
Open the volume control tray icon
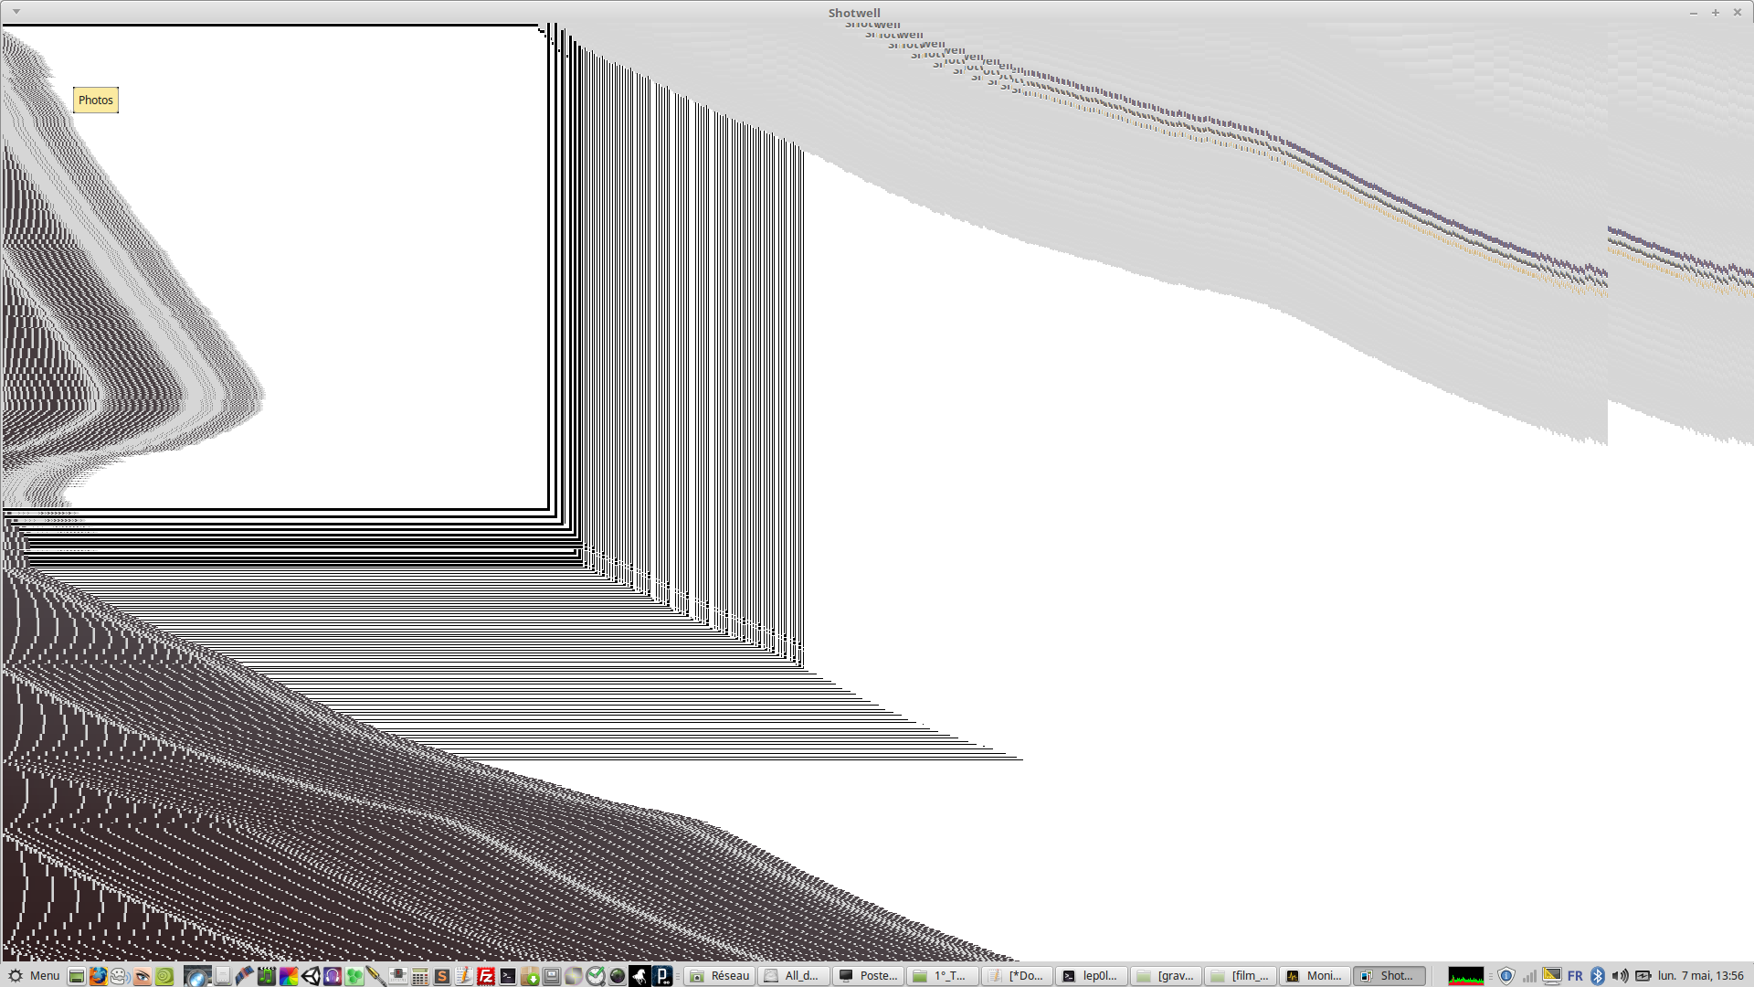(1620, 976)
